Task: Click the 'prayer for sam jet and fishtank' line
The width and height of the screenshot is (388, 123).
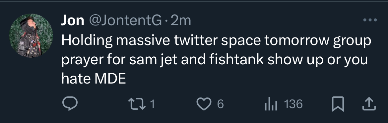Action: [215, 60]
